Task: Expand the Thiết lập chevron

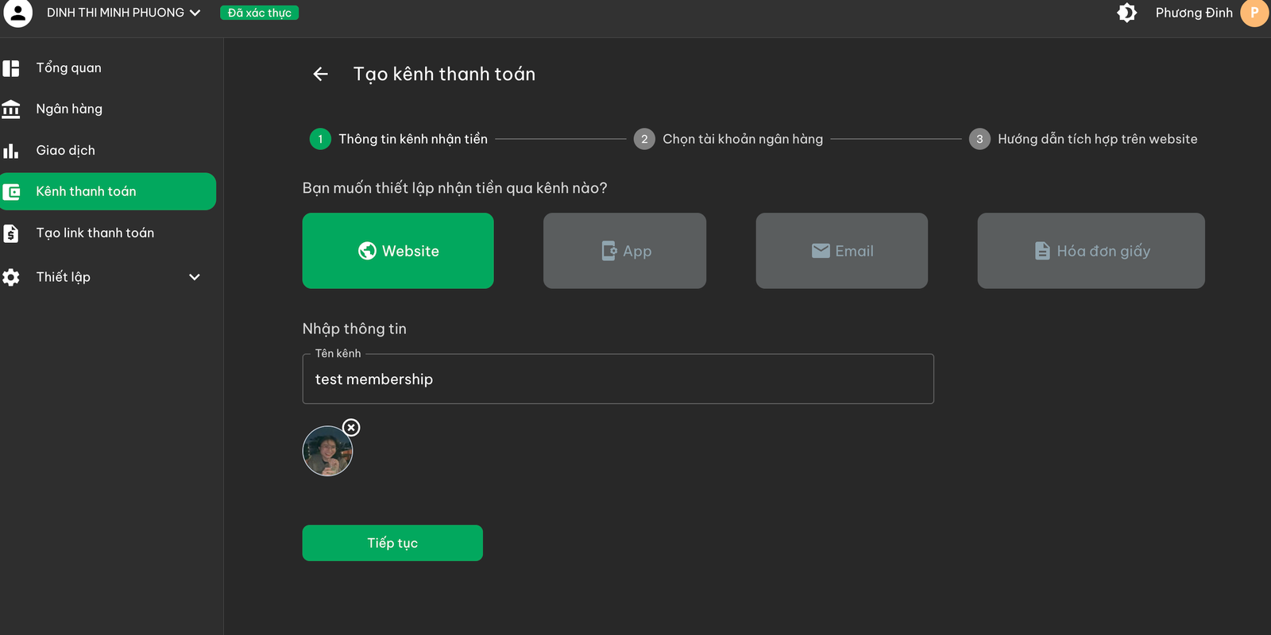Action: coord(195,277)
